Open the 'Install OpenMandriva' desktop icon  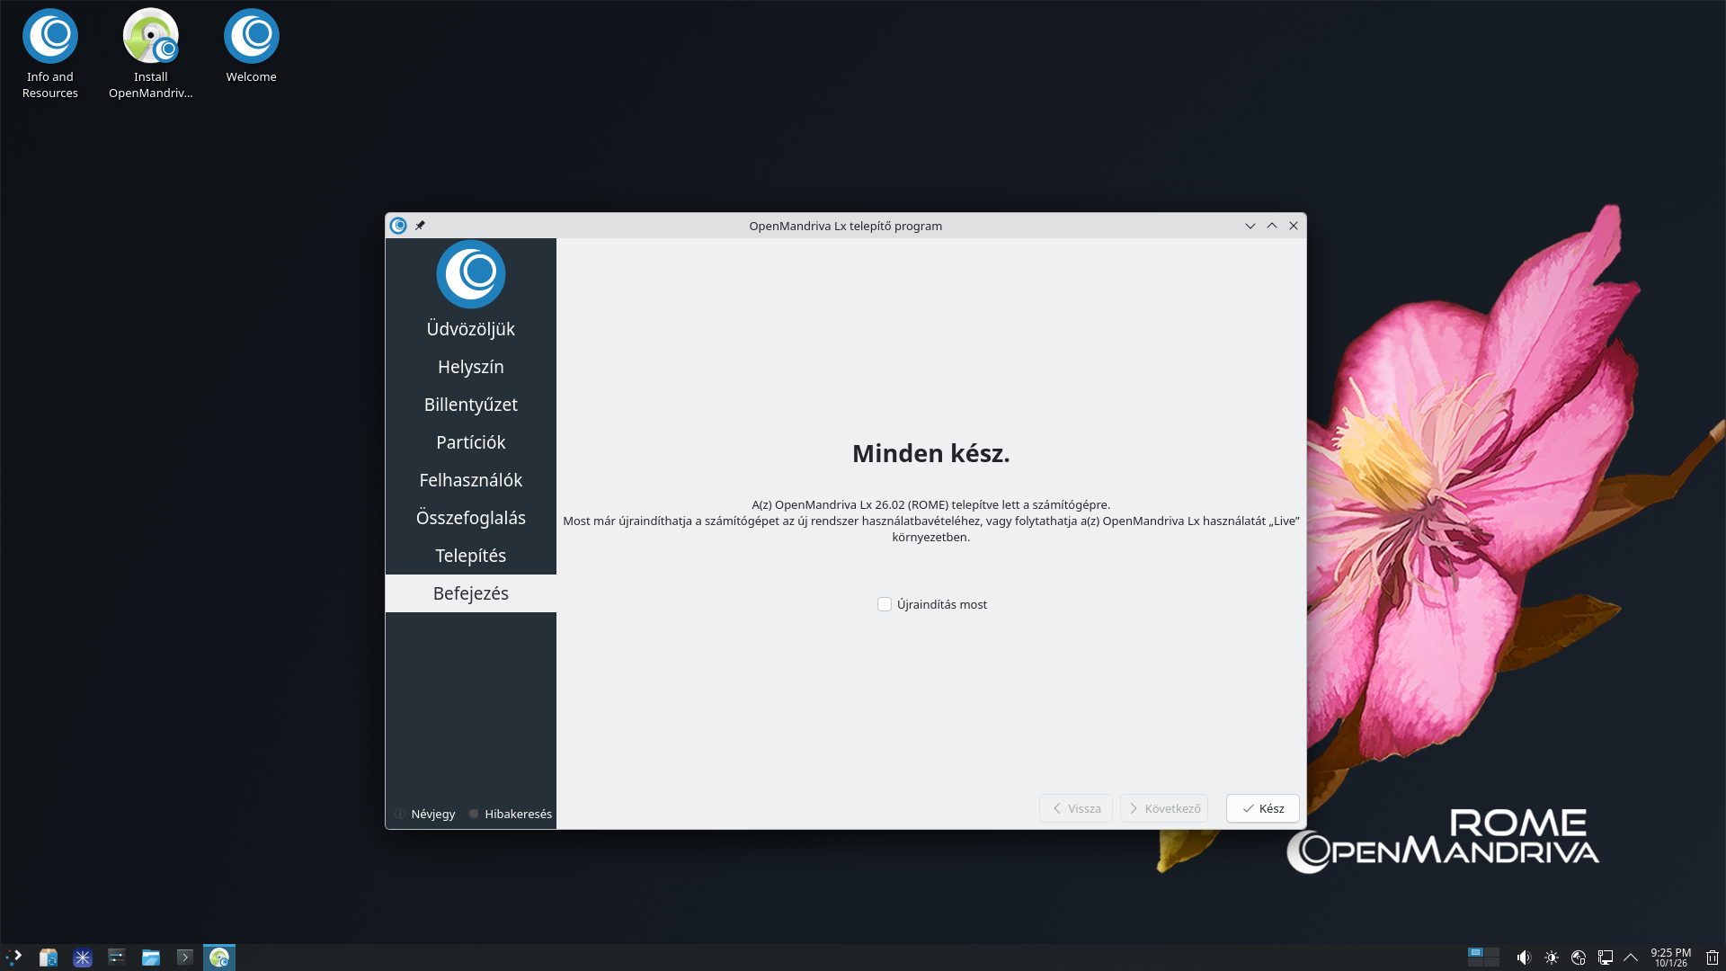pos(151,54)
